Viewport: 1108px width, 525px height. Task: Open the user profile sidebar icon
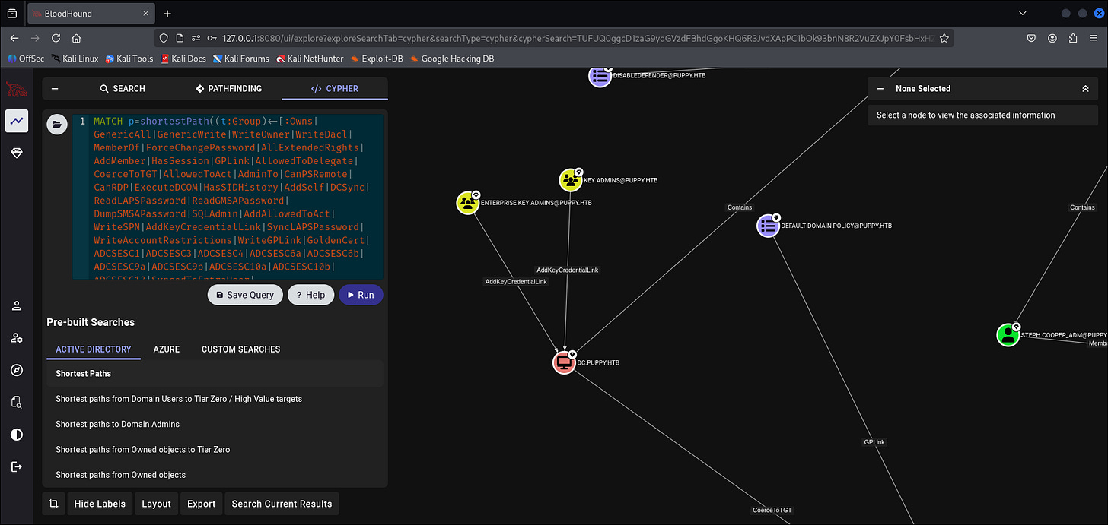coord(17,306)
